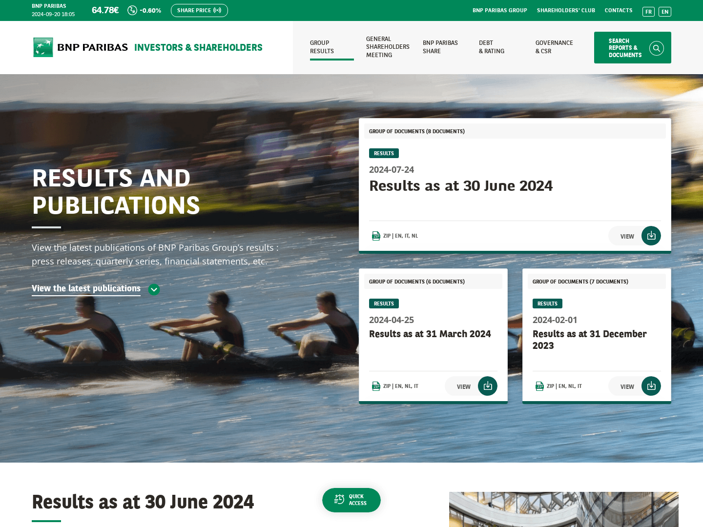Open the building photo thumbnail

[563, 509]
